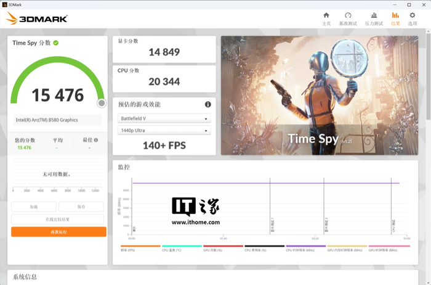Toggle the GPU 内存时钟频率 yellow legend
Screen dimensions: 431x285
[x=347, y=248]
